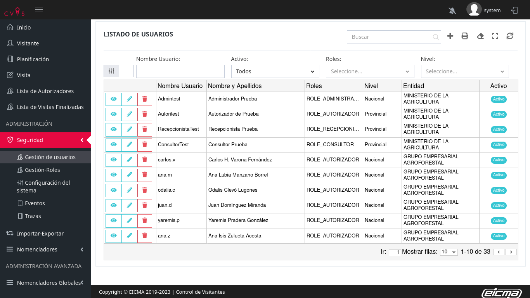Viewport: 530px width, 298px height.
Task: Click the print list icon
Action: 465,36
